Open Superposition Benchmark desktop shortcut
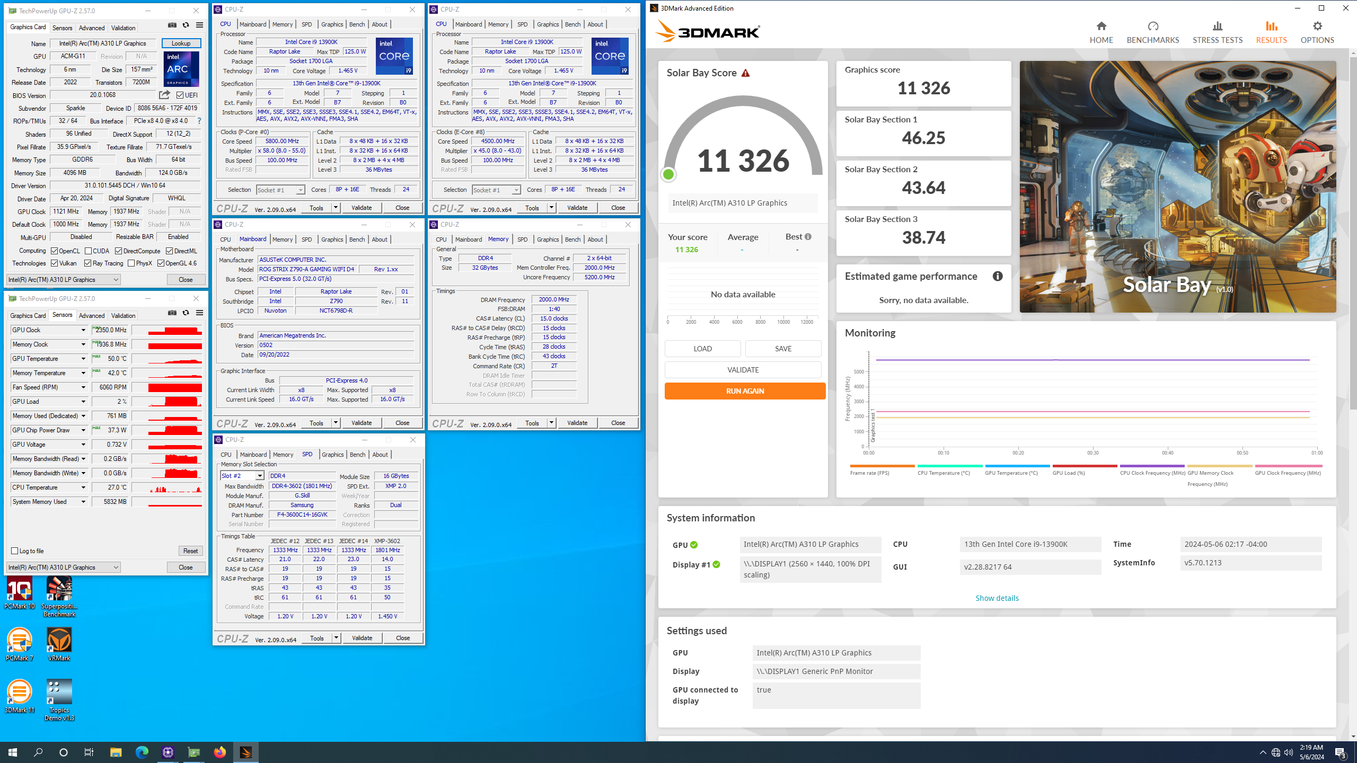 coord(59,598)
